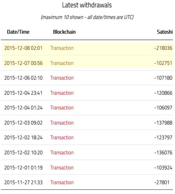Select the -137988 satoshi amount

pos(163,123)
